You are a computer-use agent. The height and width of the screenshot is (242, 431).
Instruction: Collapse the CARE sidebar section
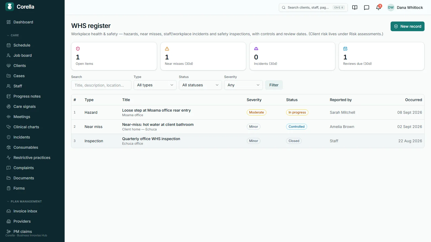[x=13, y=35]
